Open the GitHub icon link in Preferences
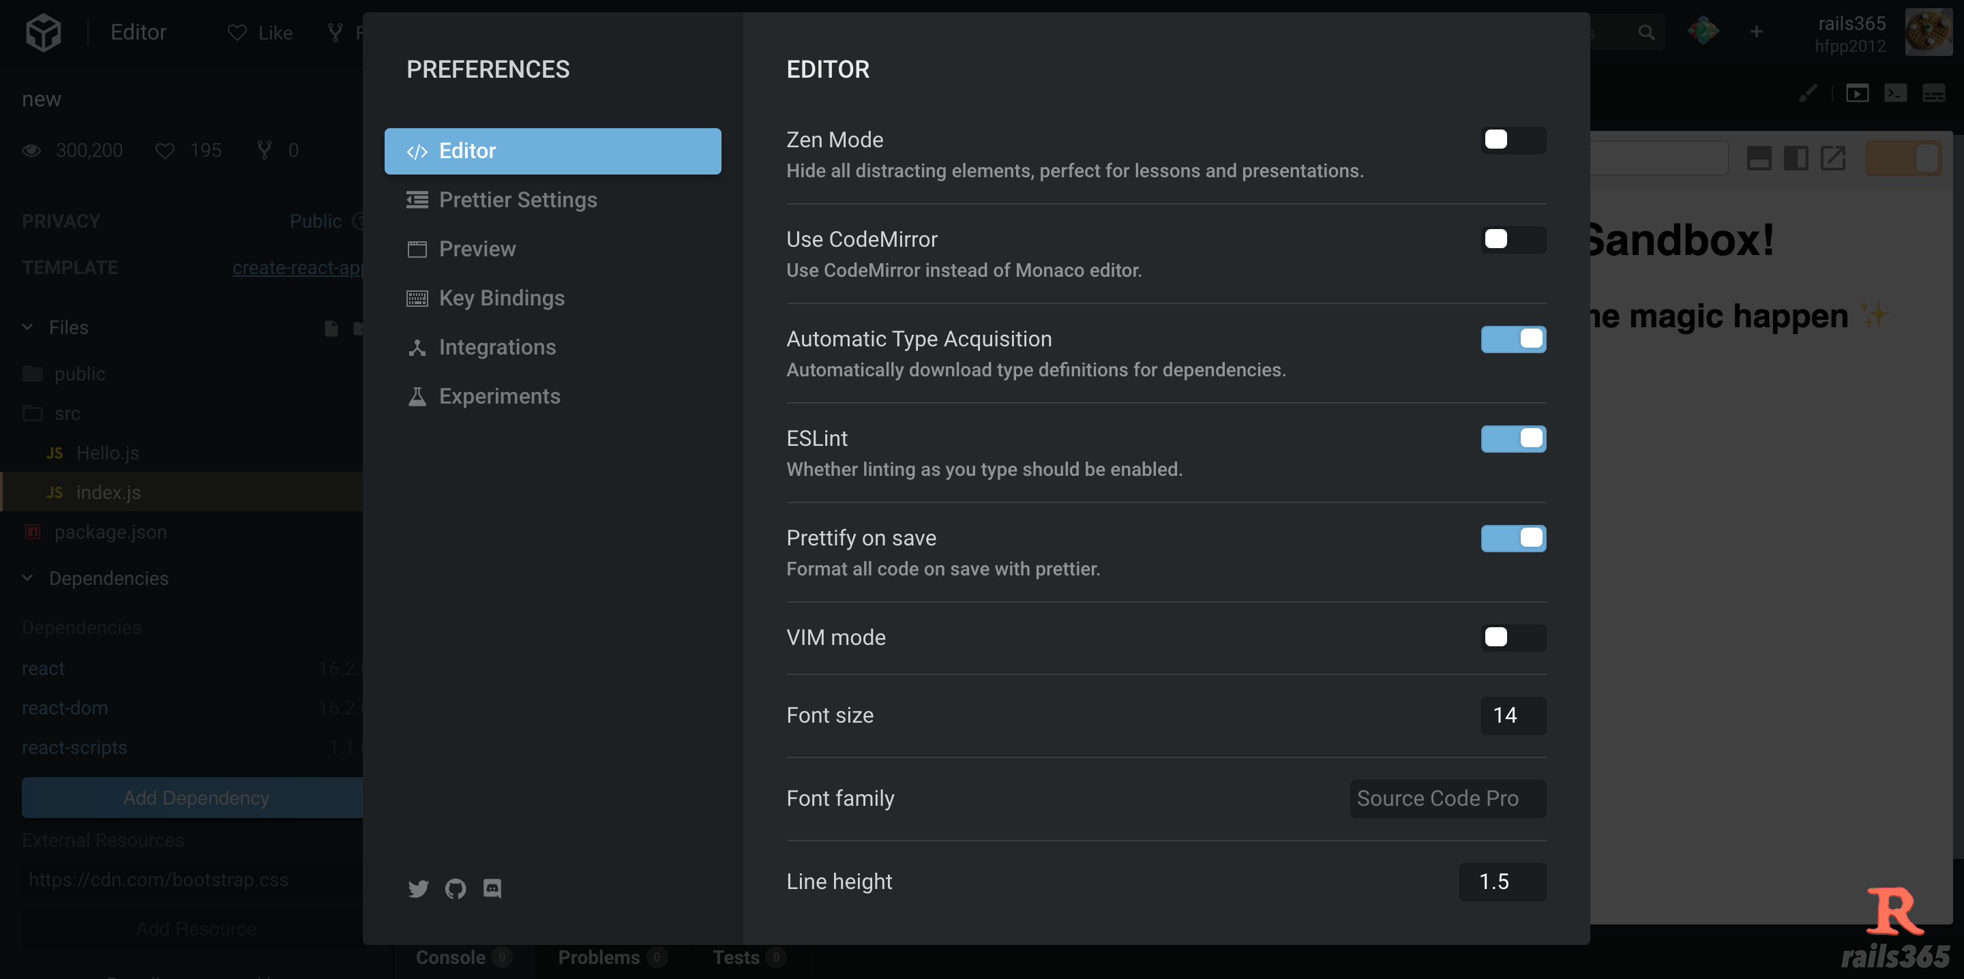Screen dimensions: 1964x979 [455, 888]
